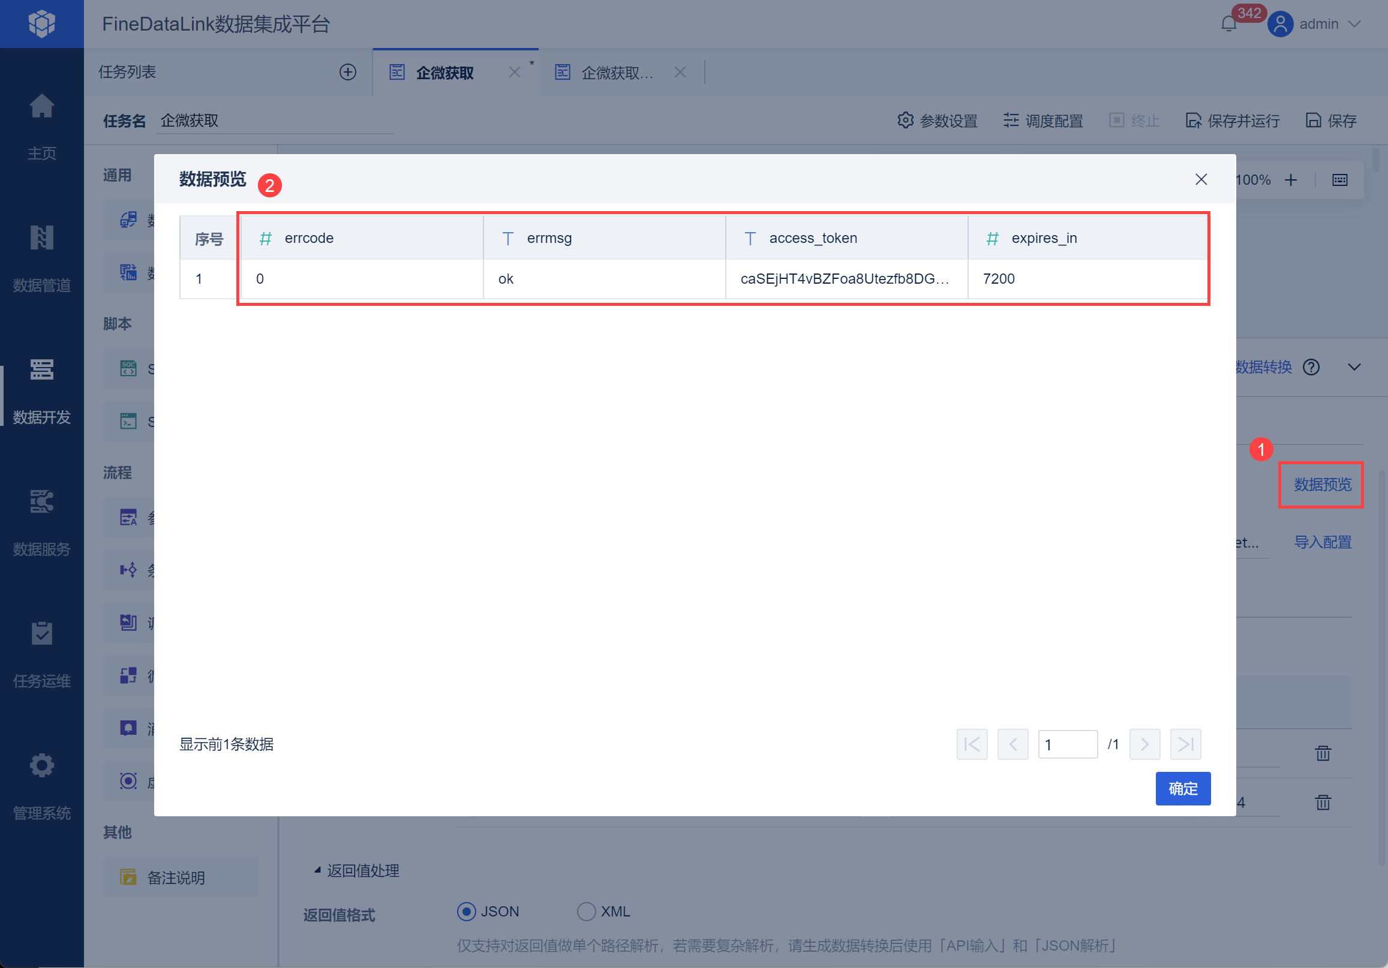
Task: Click the 导入配置 link
Action: coord(1322,542)
